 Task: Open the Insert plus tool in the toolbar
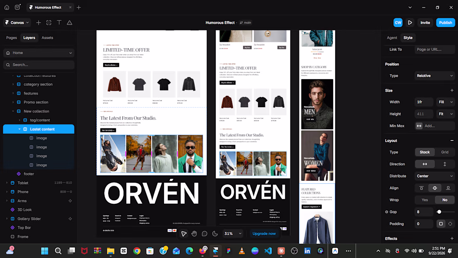39,23
